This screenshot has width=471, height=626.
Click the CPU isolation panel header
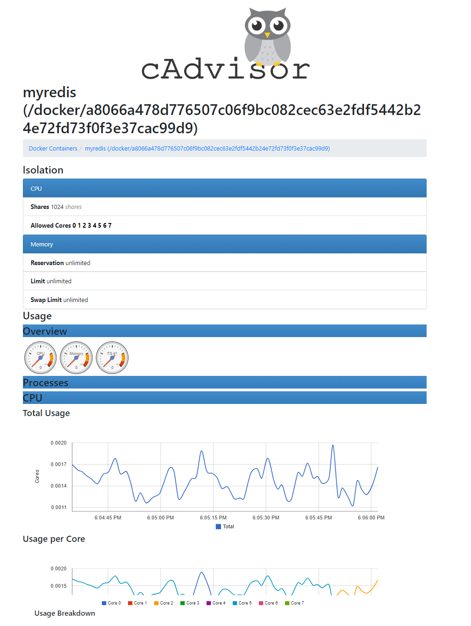coord(224,188)
